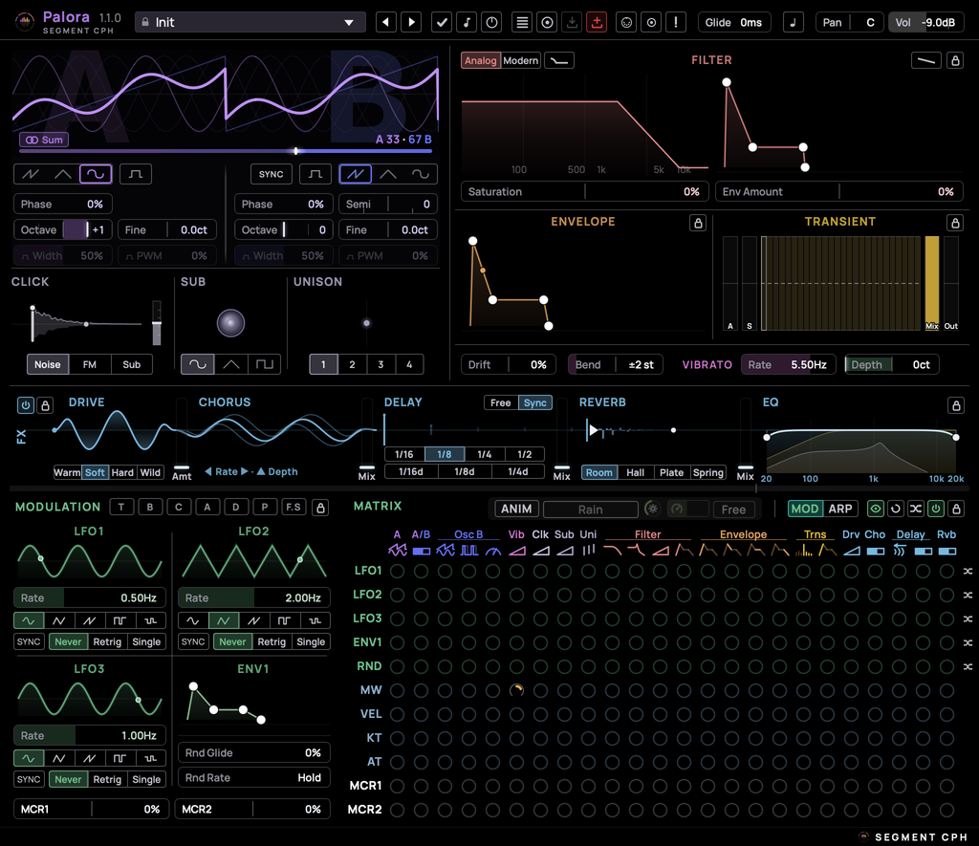Set LFO2 trigger to Single
Viewport: 979px width, 846px height.
311,641
